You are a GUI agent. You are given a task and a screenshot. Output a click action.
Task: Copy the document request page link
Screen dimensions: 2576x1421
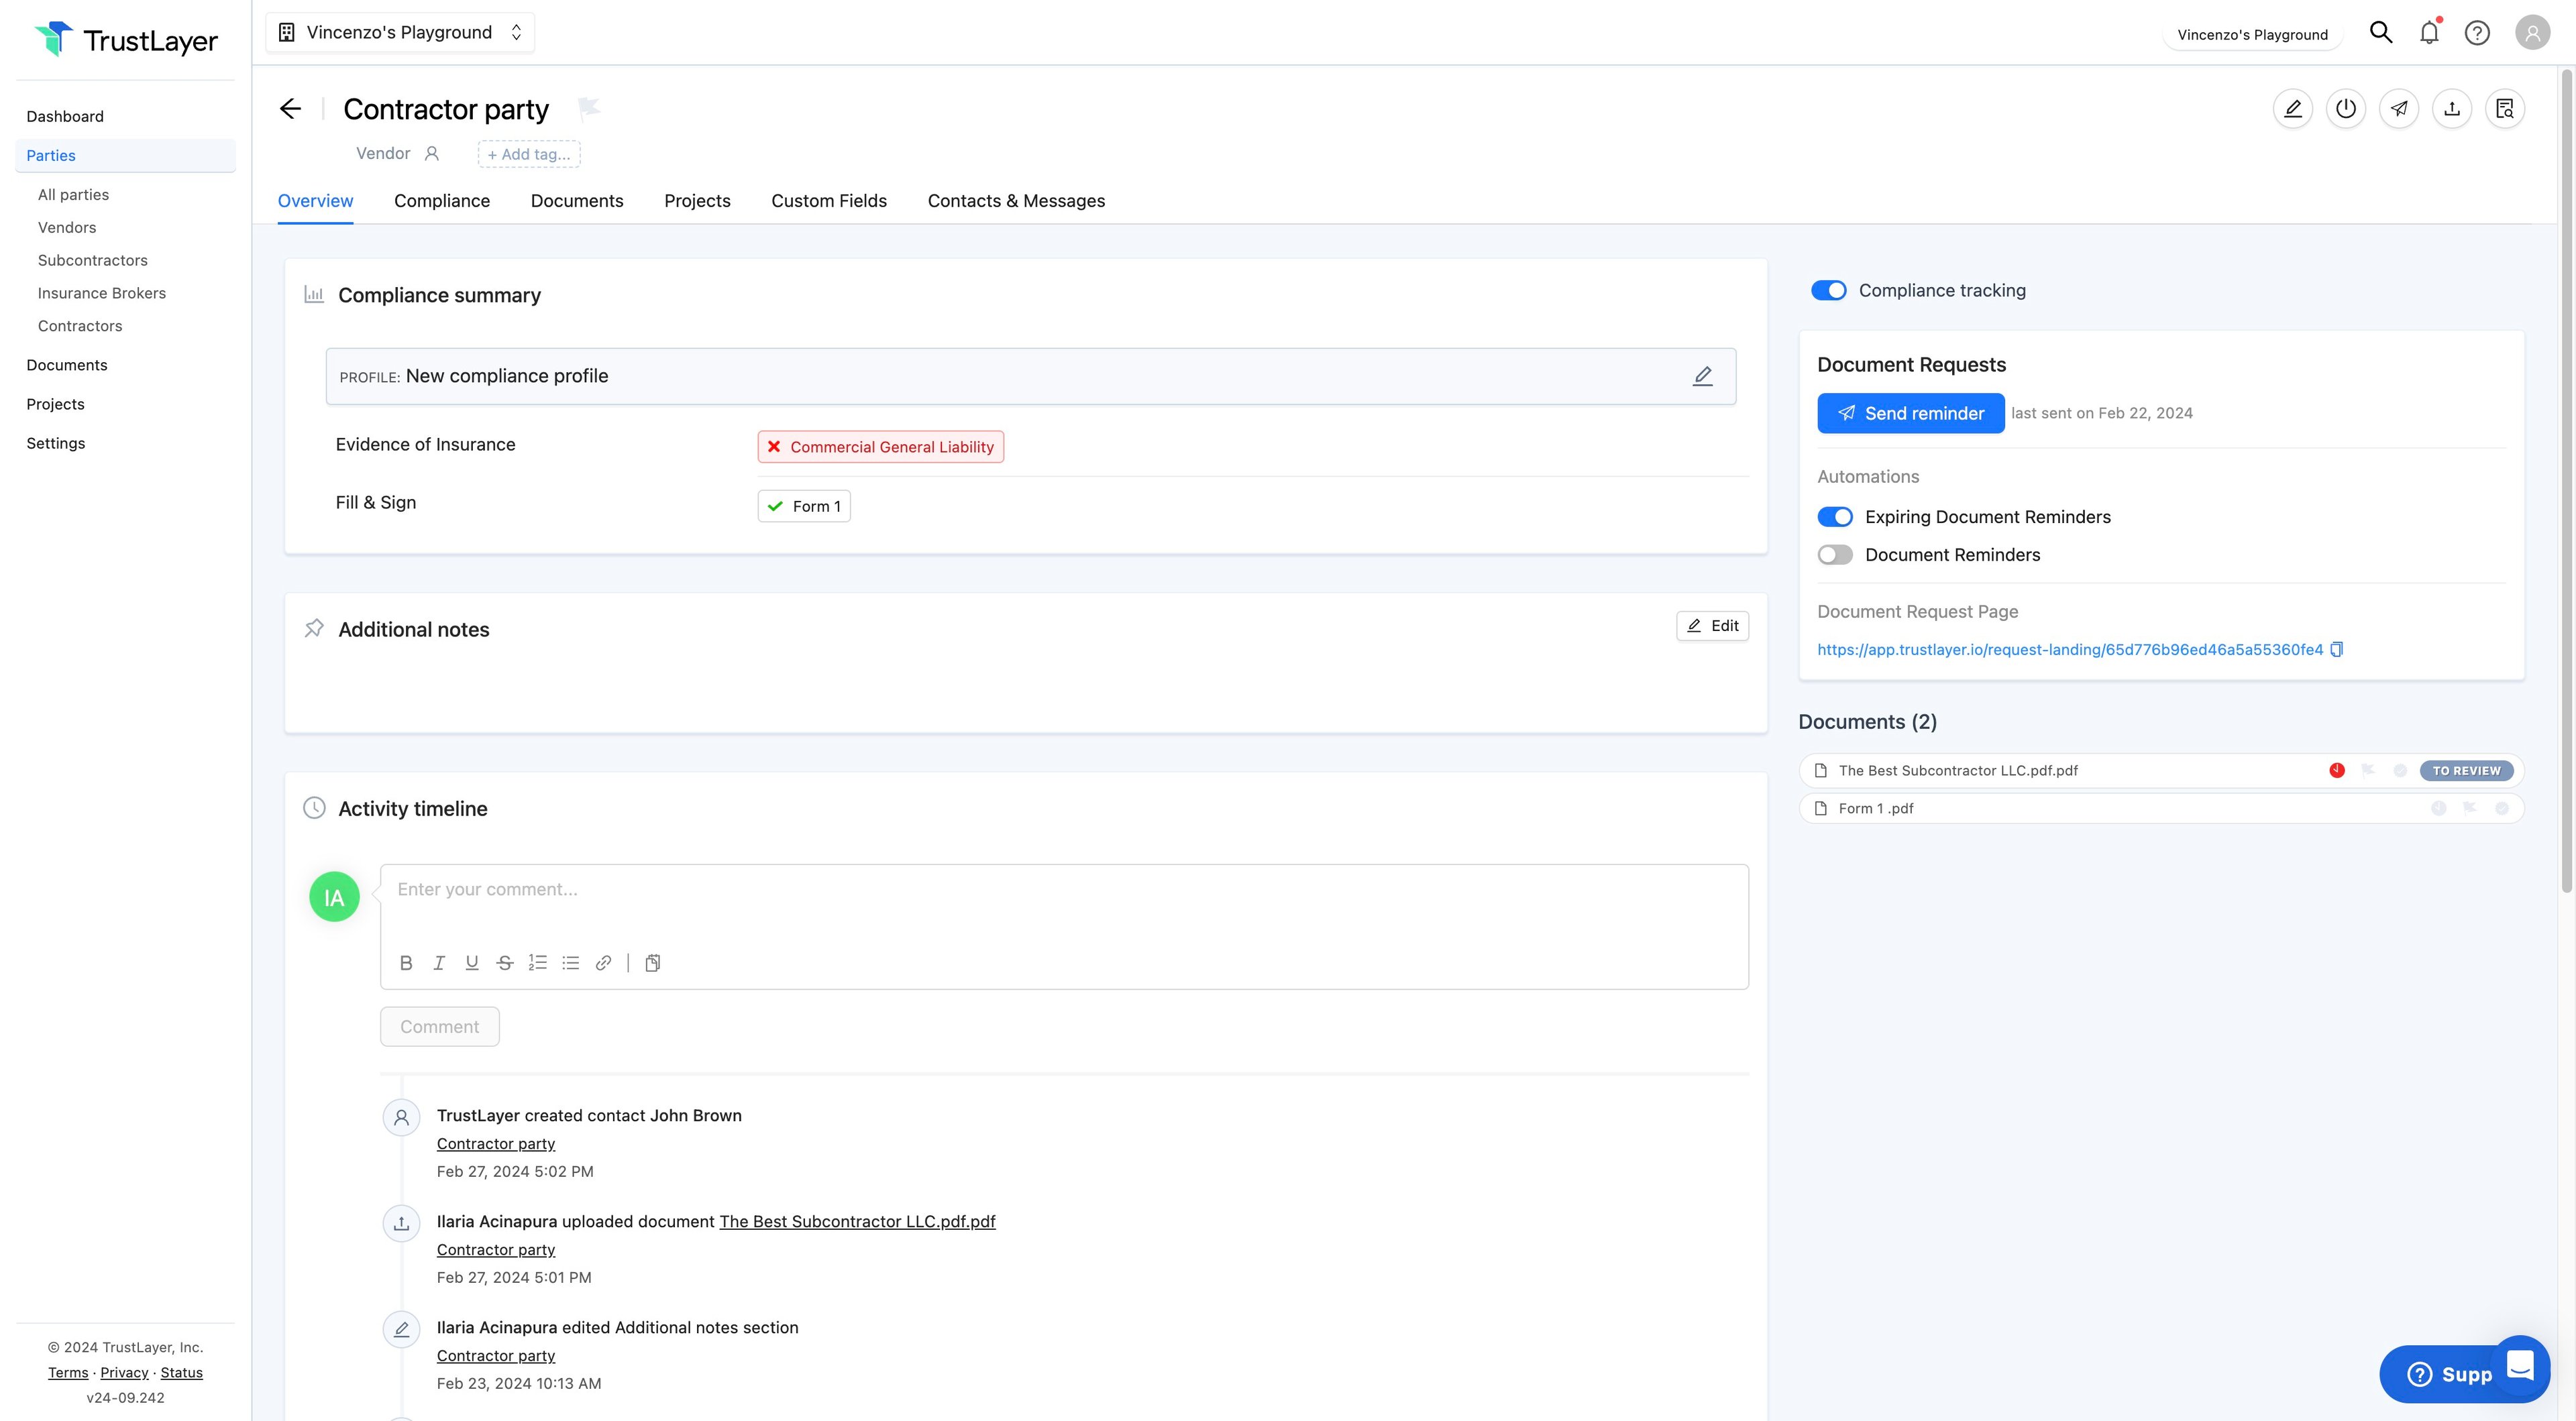pyautogui.click(x=2337, y=650)
